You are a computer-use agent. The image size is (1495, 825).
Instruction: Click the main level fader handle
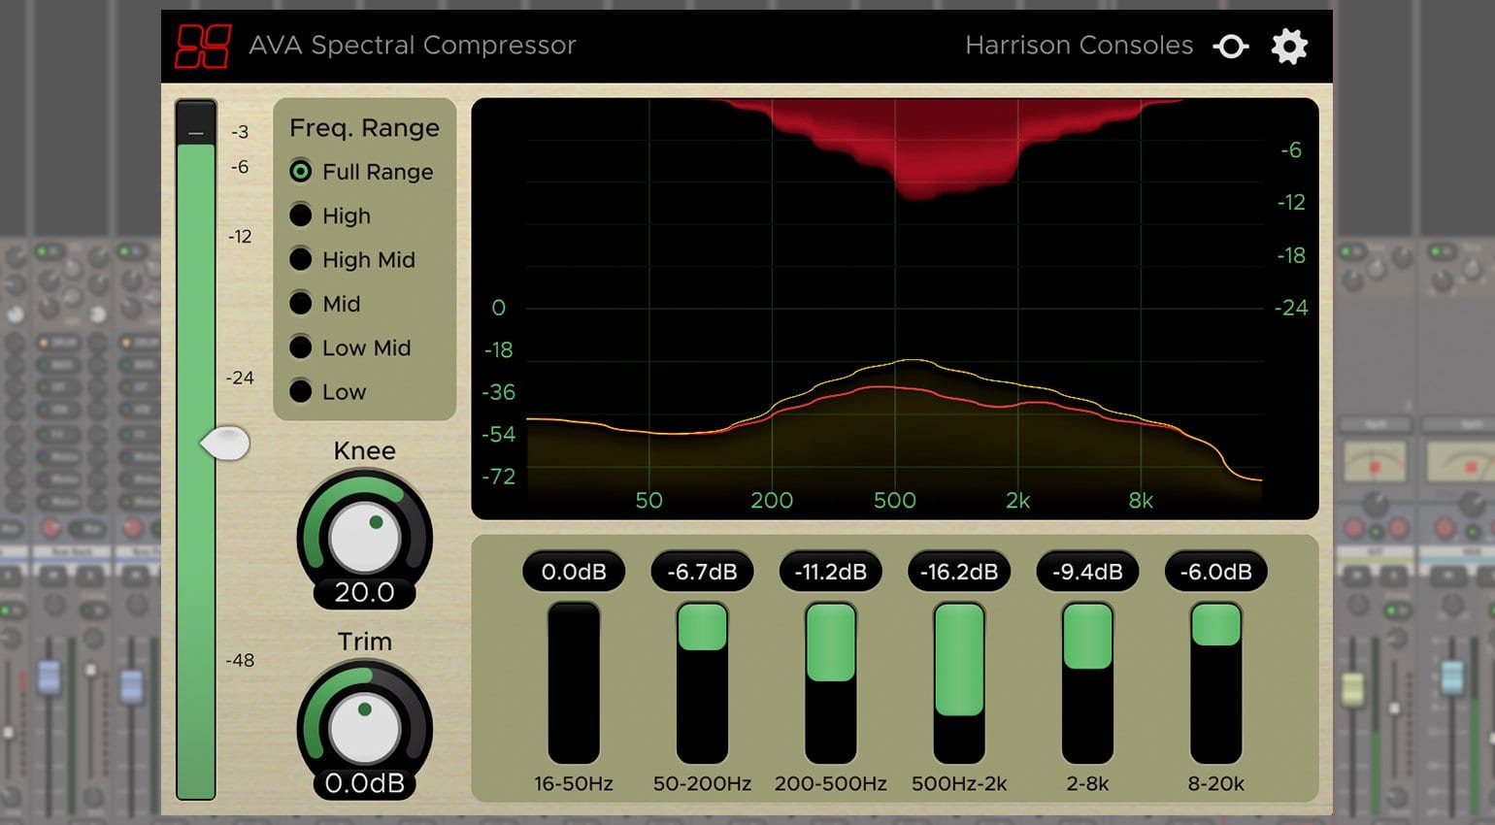tap(225, 443)
